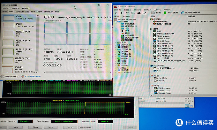The height and width of the screenshot is (130, 217).
Task: Go up a level in AIDA64 toolbar
Action: (127, 13)
